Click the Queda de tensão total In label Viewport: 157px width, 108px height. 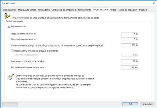[23, 39]
